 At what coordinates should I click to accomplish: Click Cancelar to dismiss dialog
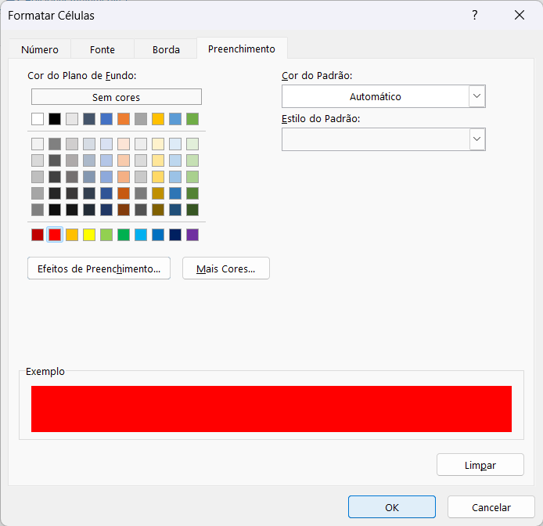pyautogui.click(x=491, y=507)
